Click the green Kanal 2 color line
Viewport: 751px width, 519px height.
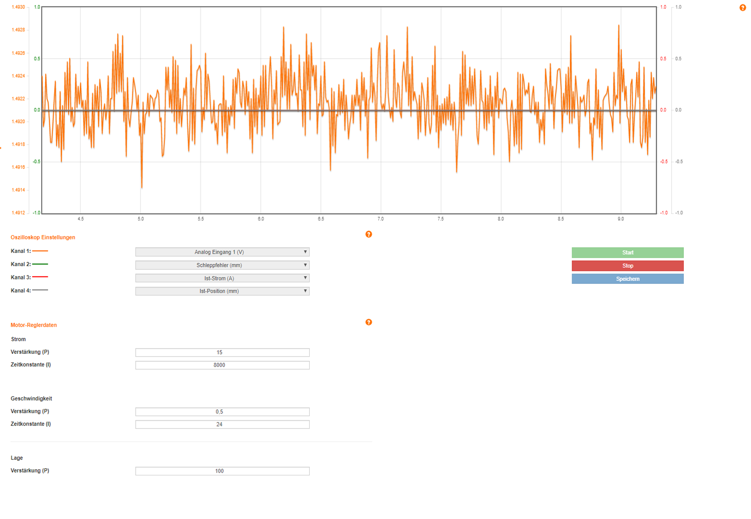(x=40, y=264)
